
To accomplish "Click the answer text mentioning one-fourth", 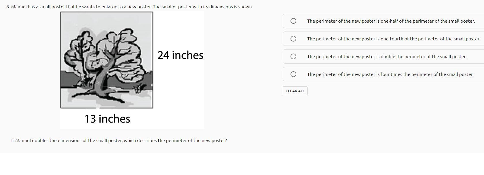I will click(x=393, y=39).
